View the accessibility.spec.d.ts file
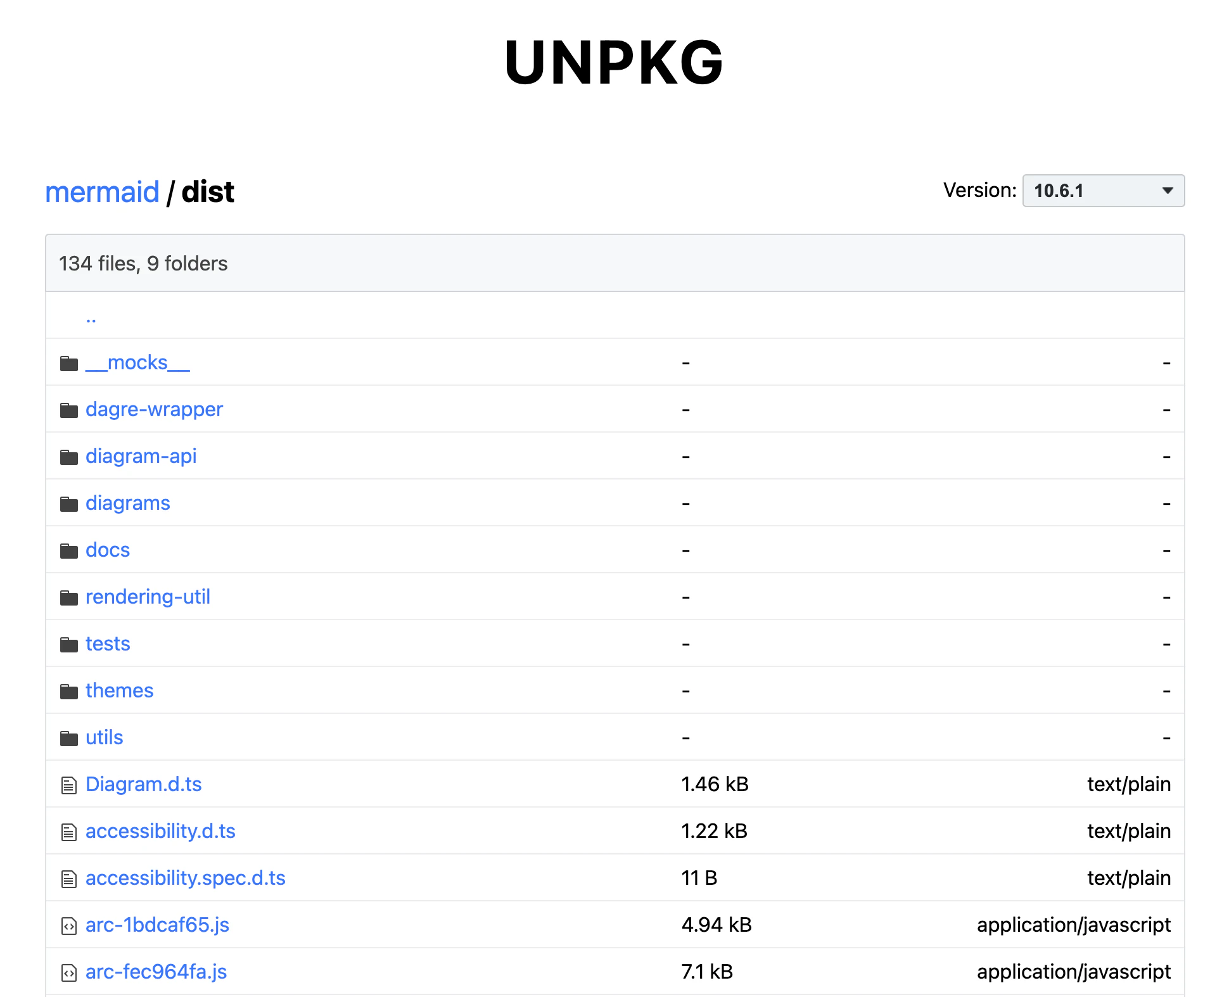 pos(185,879)
